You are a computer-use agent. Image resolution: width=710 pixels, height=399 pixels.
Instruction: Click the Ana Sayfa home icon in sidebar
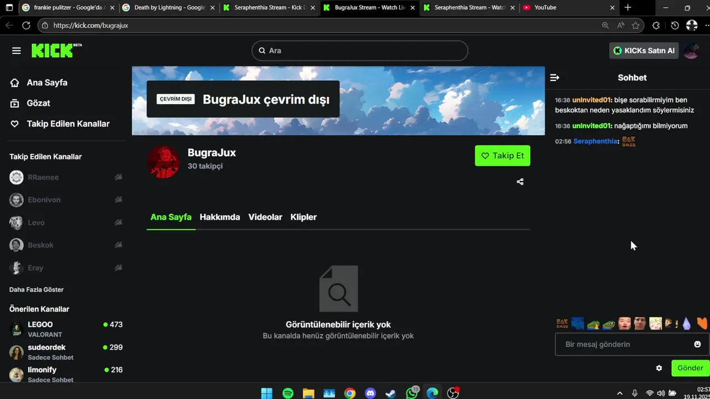[x=15, y=83]
